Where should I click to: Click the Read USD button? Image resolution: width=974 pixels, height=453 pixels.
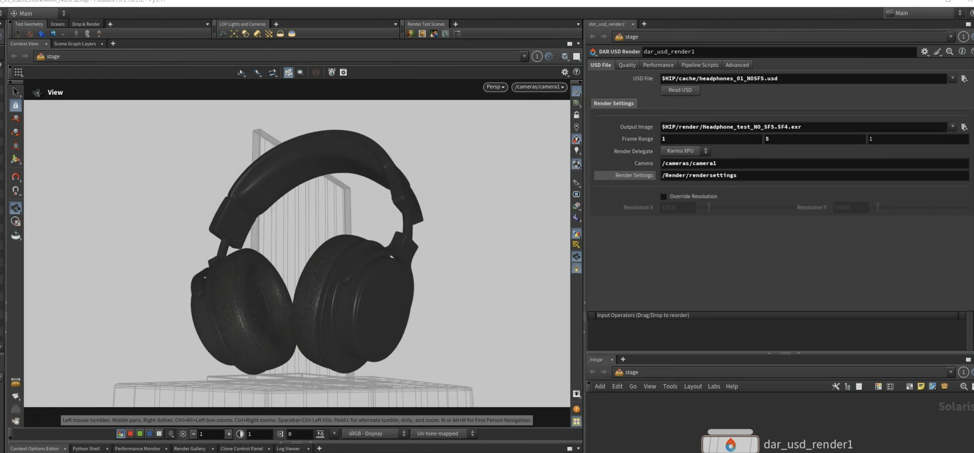point(680,90)
